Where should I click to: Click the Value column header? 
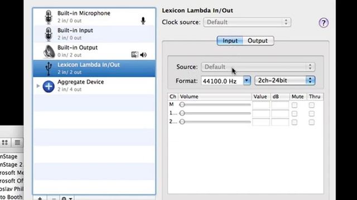point(260,97)
